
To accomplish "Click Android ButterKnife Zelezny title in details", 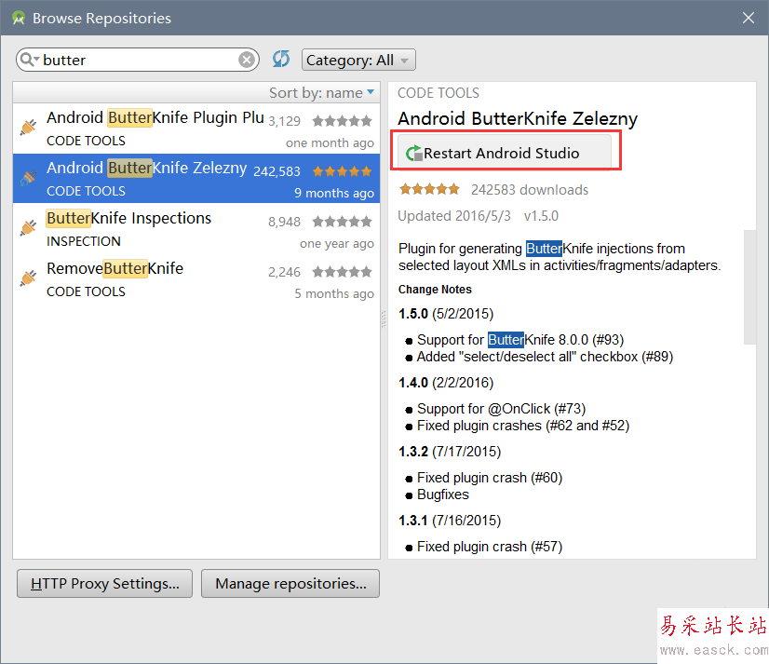I will click(x=518, y=119).
